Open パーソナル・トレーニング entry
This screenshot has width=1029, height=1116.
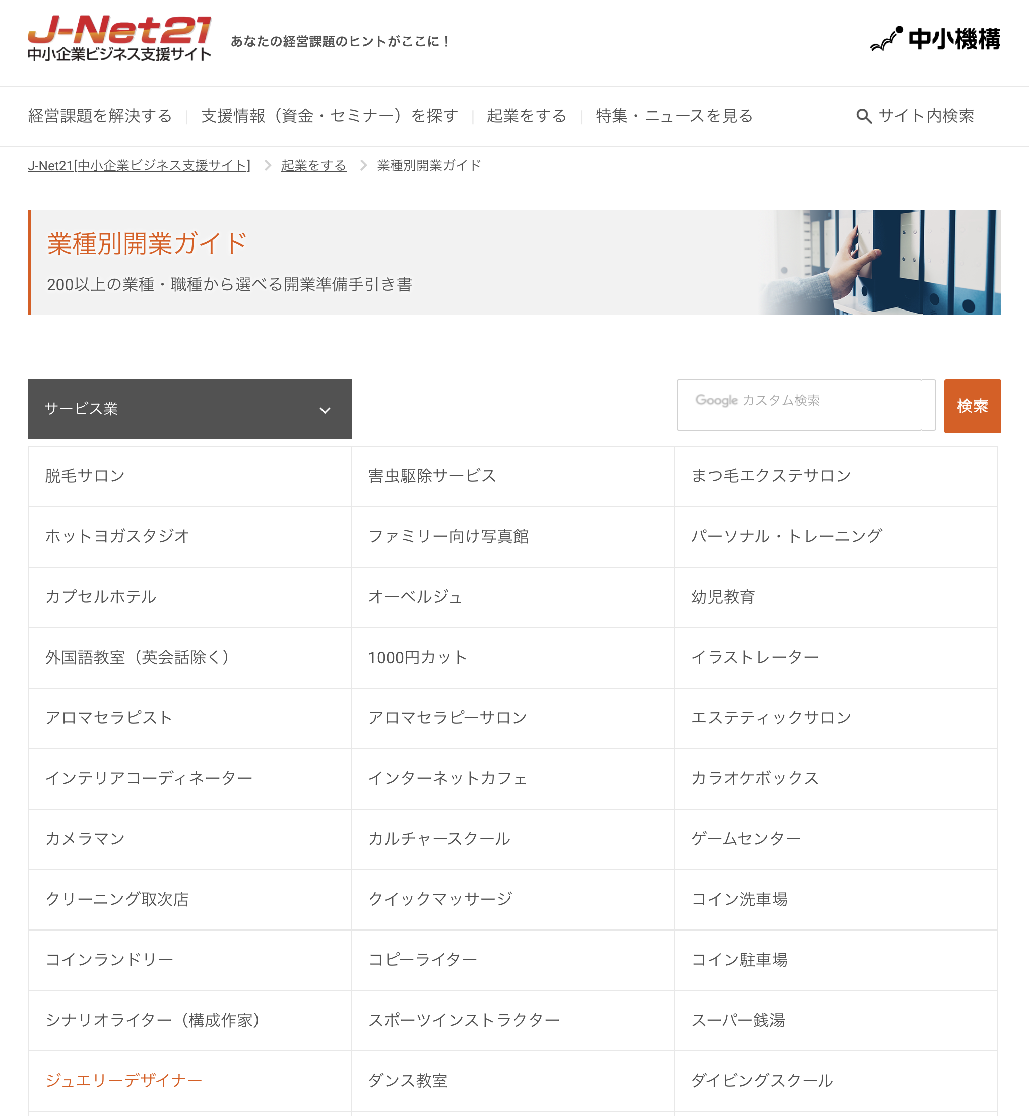[x=836, y=537]
